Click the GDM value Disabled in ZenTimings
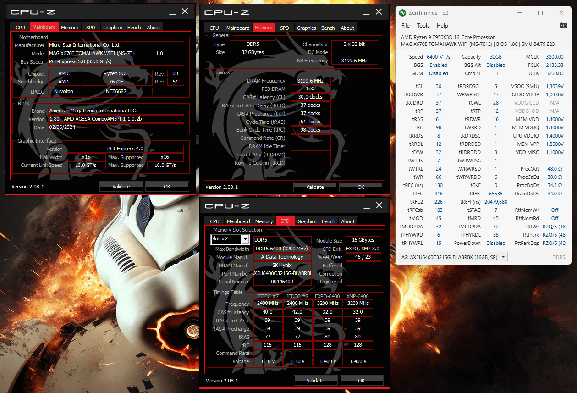 439,73
